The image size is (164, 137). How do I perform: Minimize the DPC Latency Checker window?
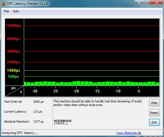click(x=139, y=2)
